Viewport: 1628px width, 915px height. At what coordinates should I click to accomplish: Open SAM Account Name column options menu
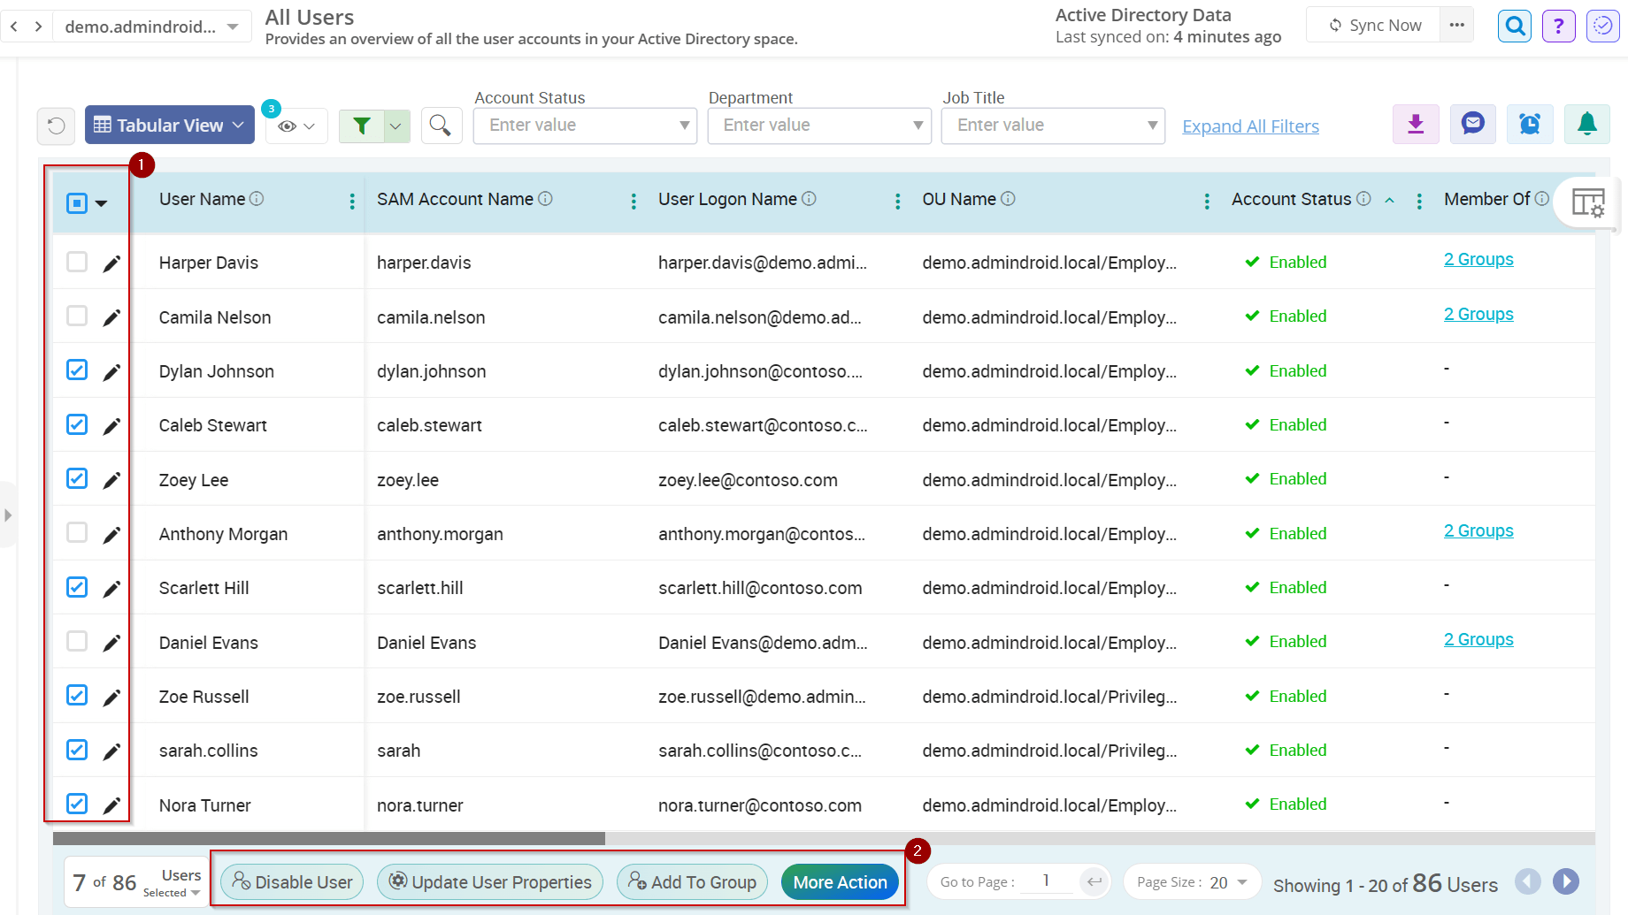[x=634, y=202]
